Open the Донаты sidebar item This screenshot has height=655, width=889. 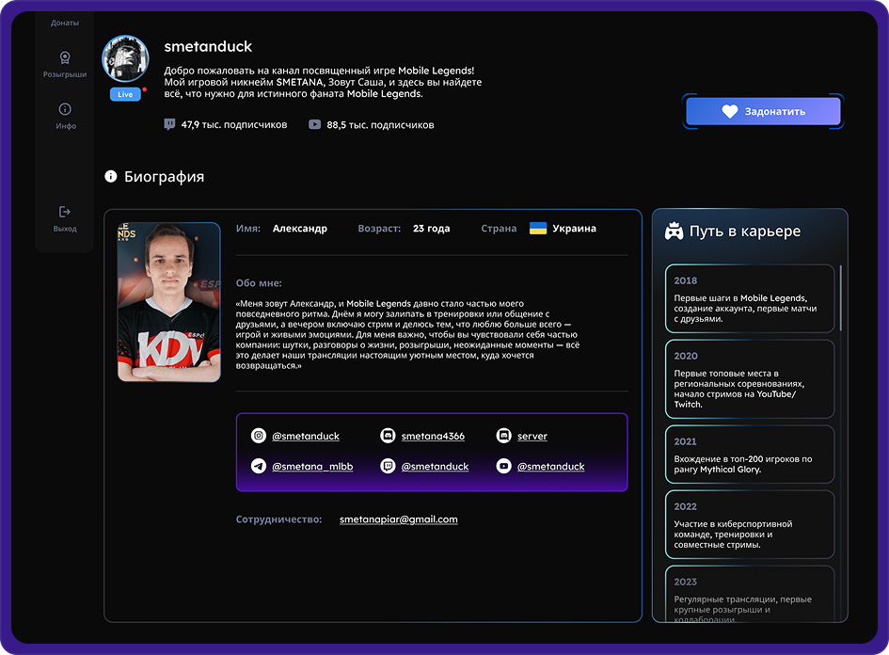65,23
